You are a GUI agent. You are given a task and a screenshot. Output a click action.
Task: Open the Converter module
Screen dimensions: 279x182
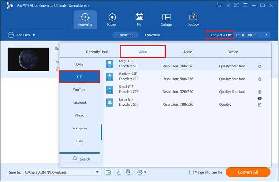tap(85, 20)
